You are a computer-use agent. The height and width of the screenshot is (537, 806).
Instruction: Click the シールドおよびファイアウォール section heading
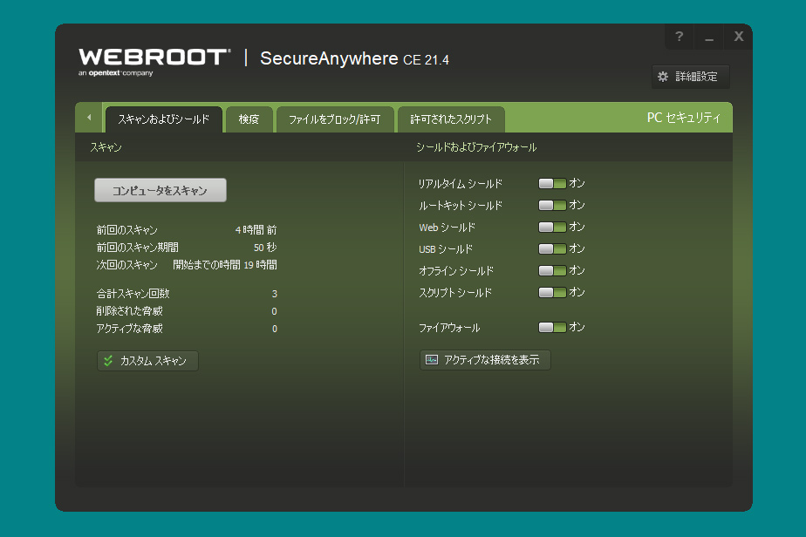(x=476, y=147)
